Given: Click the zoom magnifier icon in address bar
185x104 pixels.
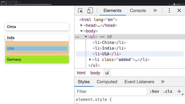Looking at the screenshot, I should [169, 4].
